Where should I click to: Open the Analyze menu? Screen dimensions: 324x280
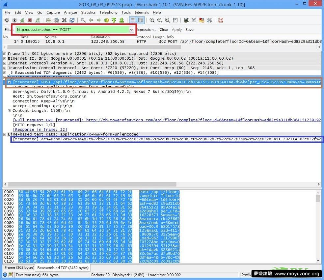point(70,13)
